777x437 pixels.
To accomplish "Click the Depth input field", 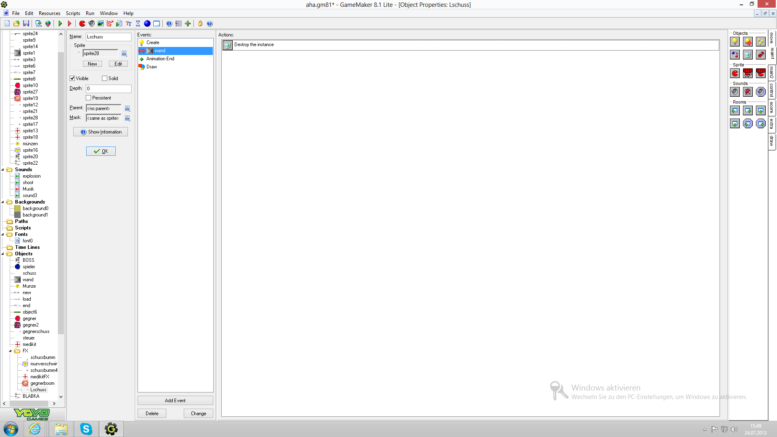I will click(x=108, y=88).
